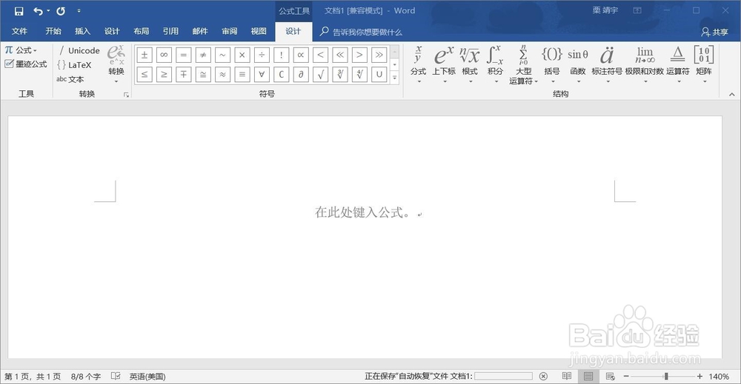The image size is (741, 384).
Task: Expand the 函数 function structures
Action: coord(578,64)
